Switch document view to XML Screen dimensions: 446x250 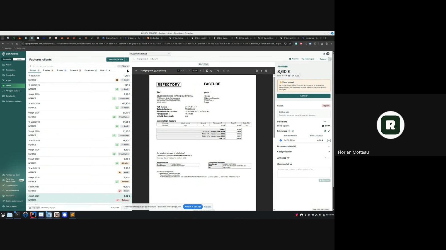pyautogui.click(x=206, y=64)
